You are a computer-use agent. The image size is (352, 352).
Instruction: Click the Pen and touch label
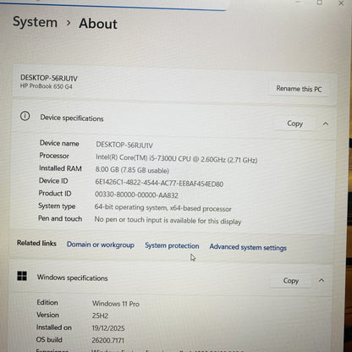click(x=60, y=218)
